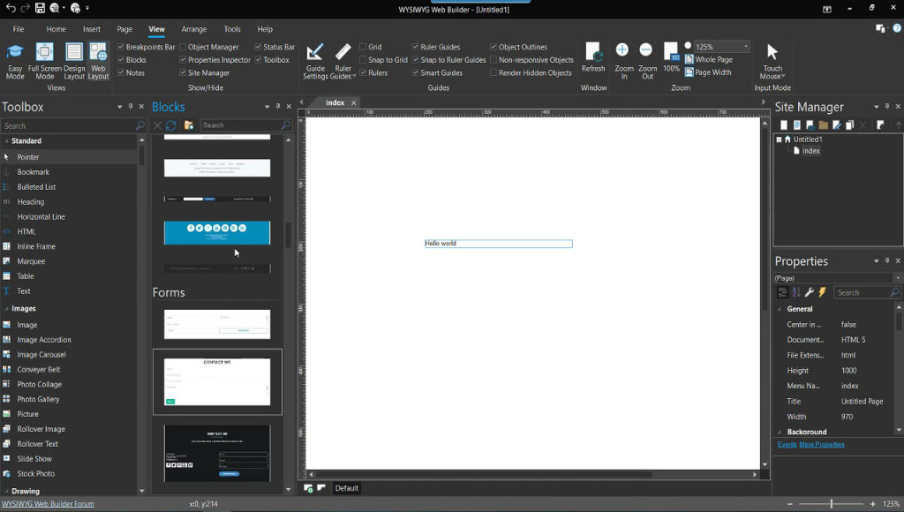
Task: Switch to Easy Mode view
Action: (15, 61)
